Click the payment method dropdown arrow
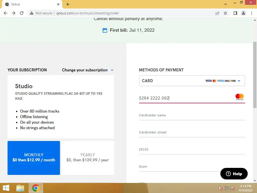Image resolution: width=257 pixels, height=193 pixels. tap(239, 81)
